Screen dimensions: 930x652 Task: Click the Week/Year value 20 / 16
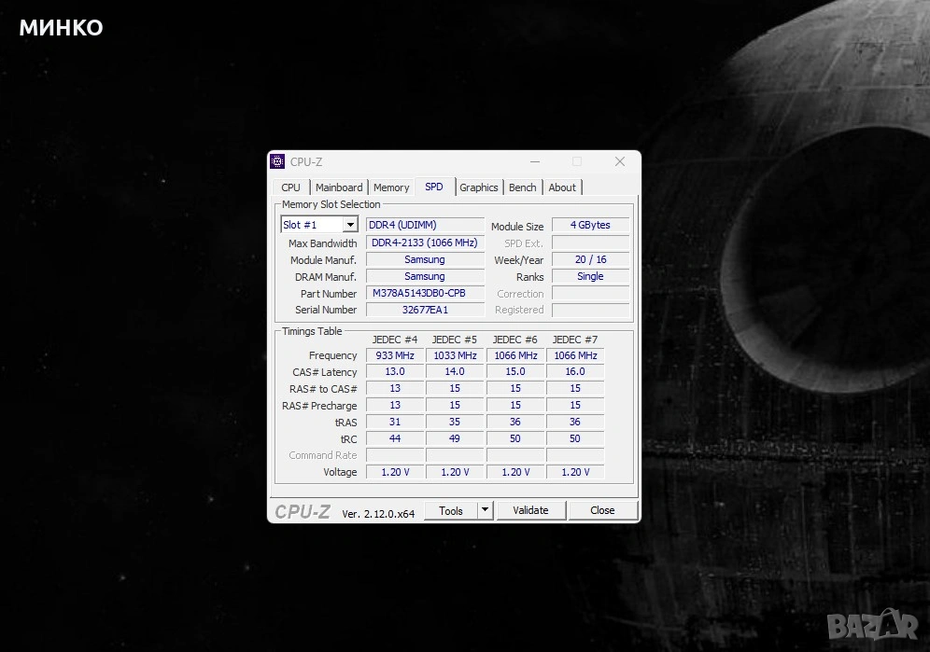(x=590, y=260)
